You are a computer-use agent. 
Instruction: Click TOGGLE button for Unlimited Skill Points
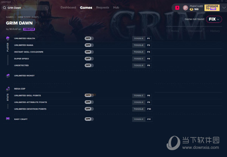[x=138, y=95]
